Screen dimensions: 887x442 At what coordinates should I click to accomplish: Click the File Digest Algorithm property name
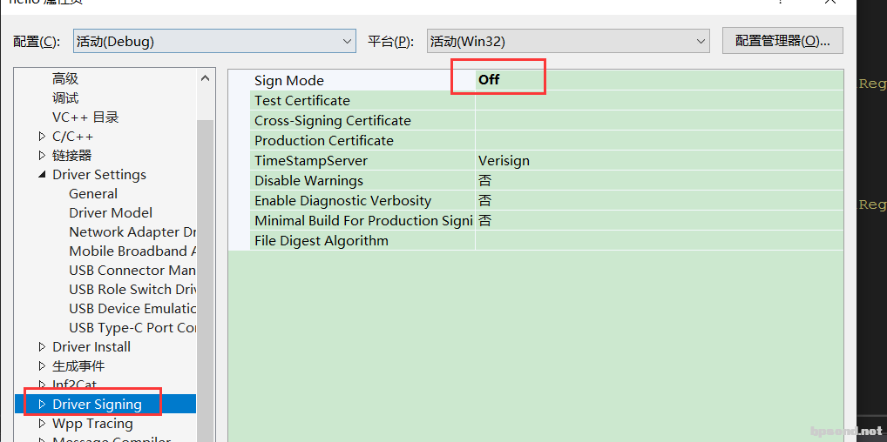pyautogui.click(x=322, y=241)
